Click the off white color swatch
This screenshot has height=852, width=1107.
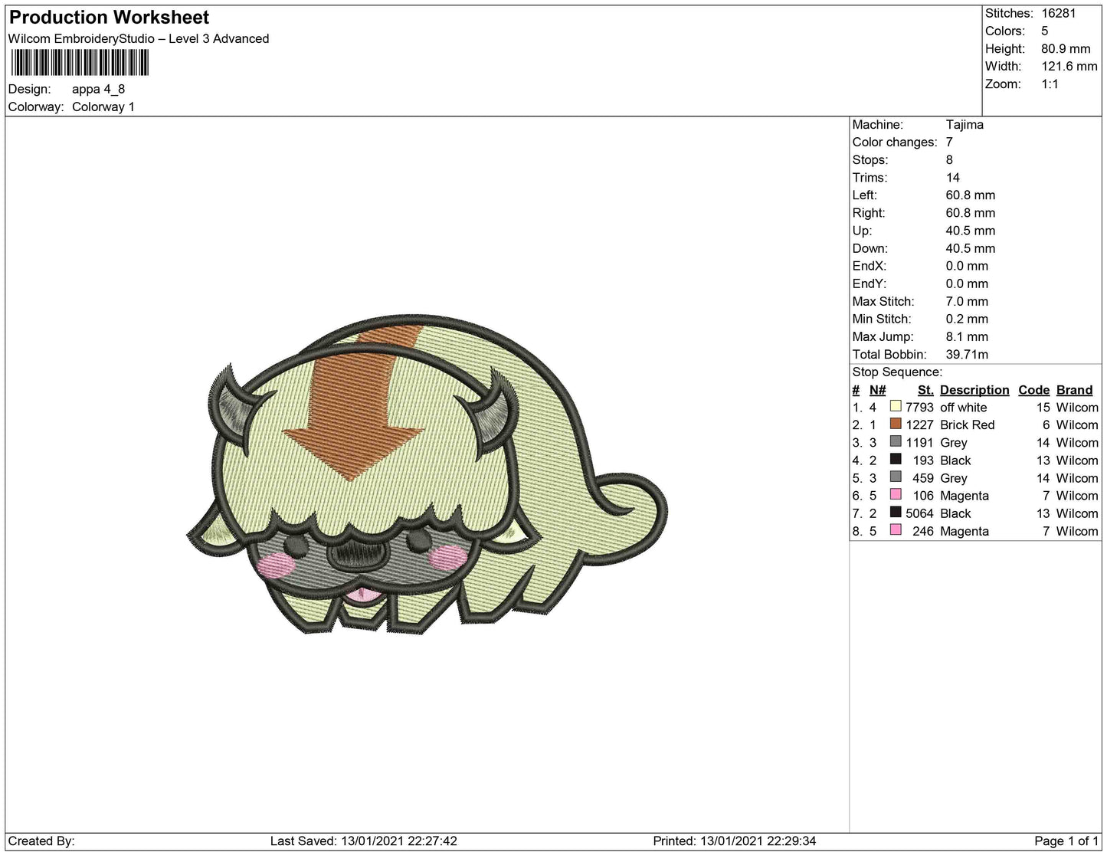pyautogui.click(x=896, y=407)
